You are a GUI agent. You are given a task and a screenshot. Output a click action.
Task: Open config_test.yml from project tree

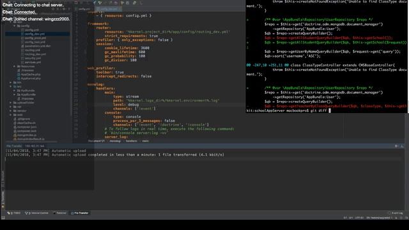pos(33,42)
